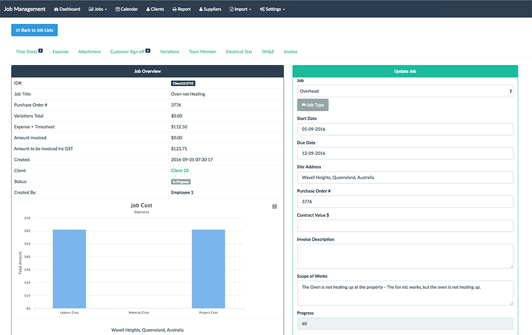Screen dimensions: 532x335
Task: Click the Back to Job Lists button
Action: (x=35, y=30)
